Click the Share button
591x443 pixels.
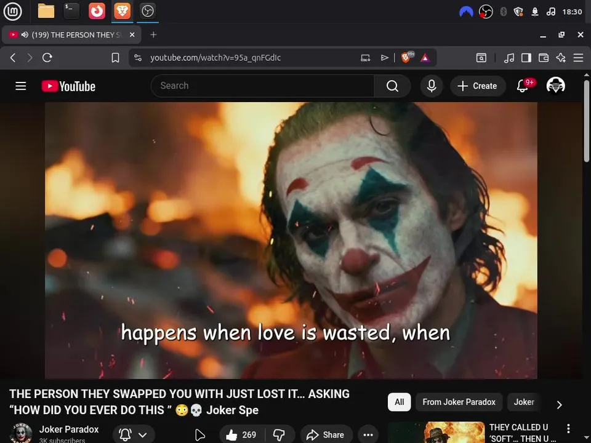[326, 435]
